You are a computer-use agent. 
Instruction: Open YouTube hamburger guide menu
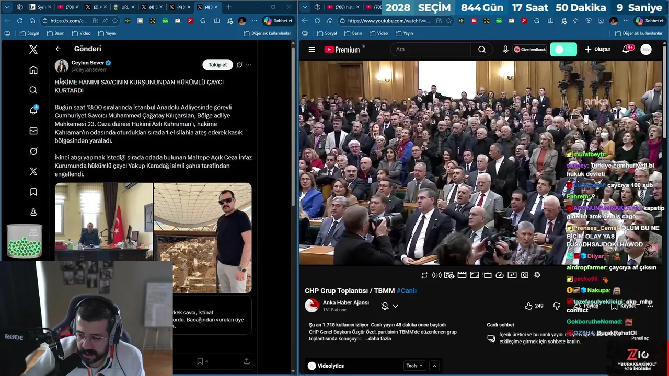(312, 50)
